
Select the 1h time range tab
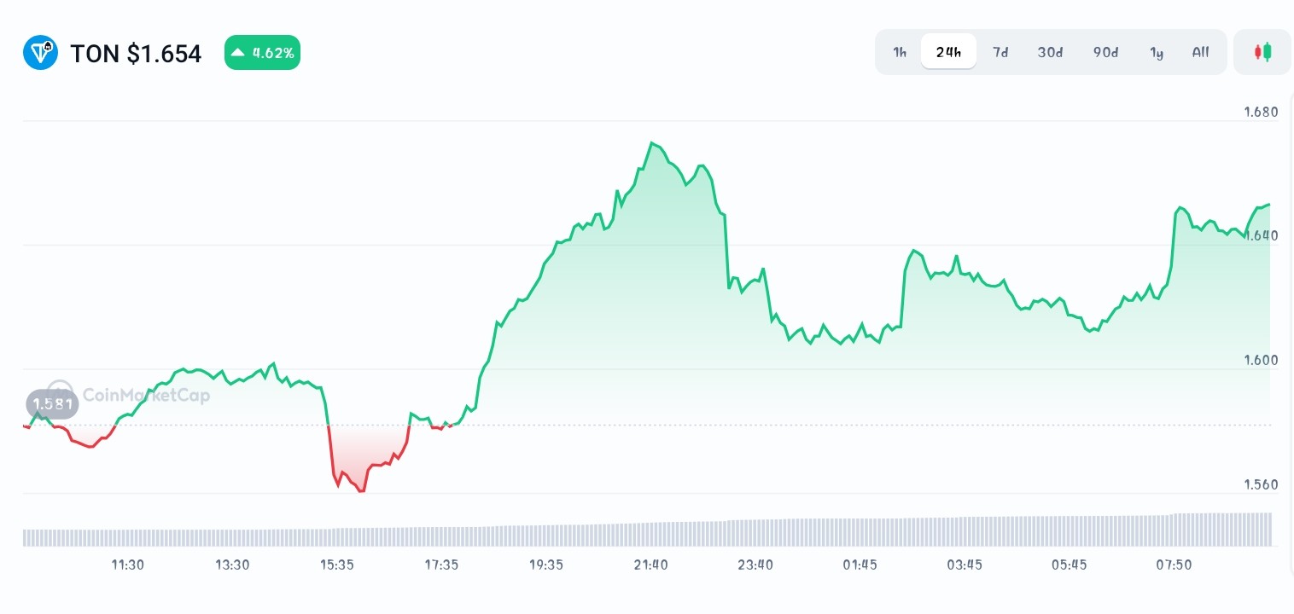click(x=900, y=52)
